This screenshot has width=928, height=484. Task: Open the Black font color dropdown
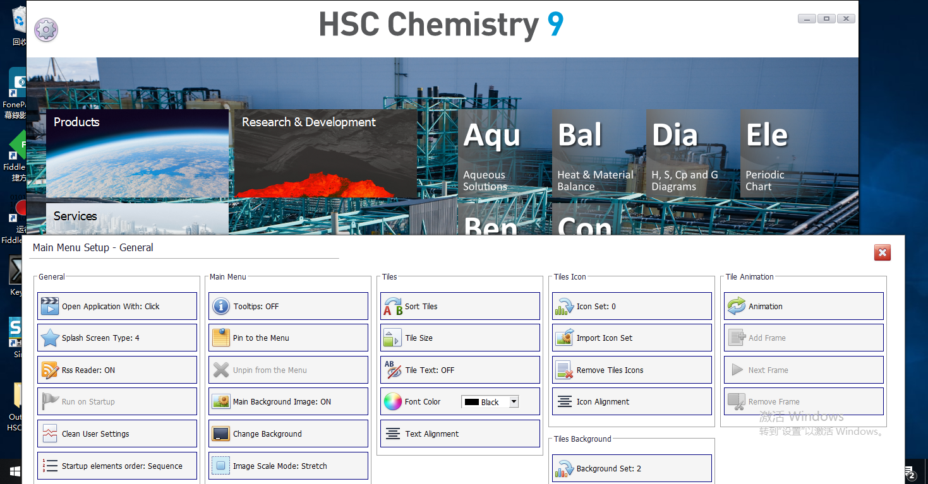pyautogui.click(x=514, y=402)
